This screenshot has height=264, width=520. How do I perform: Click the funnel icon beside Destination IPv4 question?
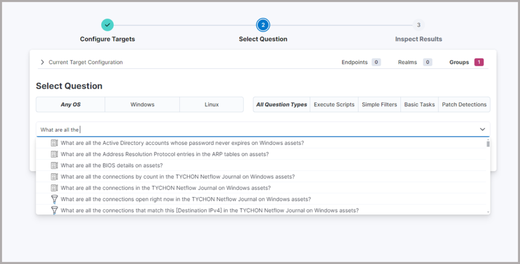point(54,210)
